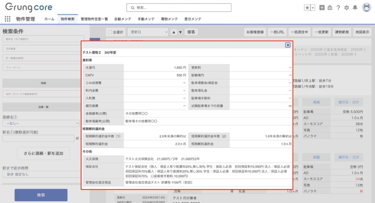The image size is (375, 203).
Task: Switch to the 管理物件空室一覧 tab
Action: tap(94, 19)
